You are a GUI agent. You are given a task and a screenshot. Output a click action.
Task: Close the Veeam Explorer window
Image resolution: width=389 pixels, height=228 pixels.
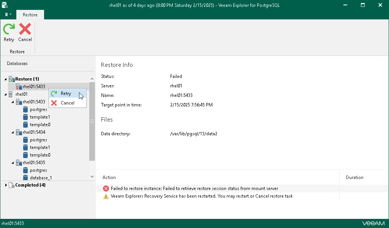380,5
